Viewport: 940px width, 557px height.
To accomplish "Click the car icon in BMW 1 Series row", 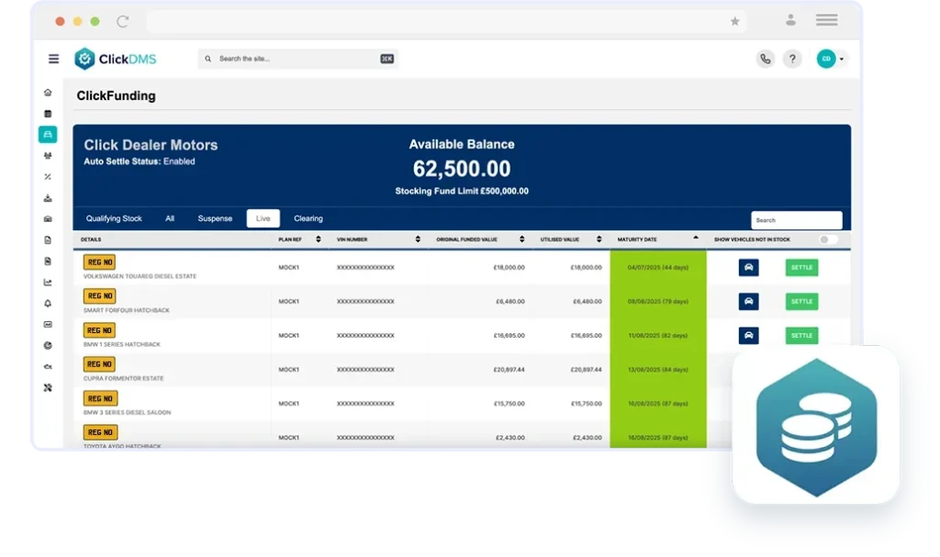I will tap(749, 336).
